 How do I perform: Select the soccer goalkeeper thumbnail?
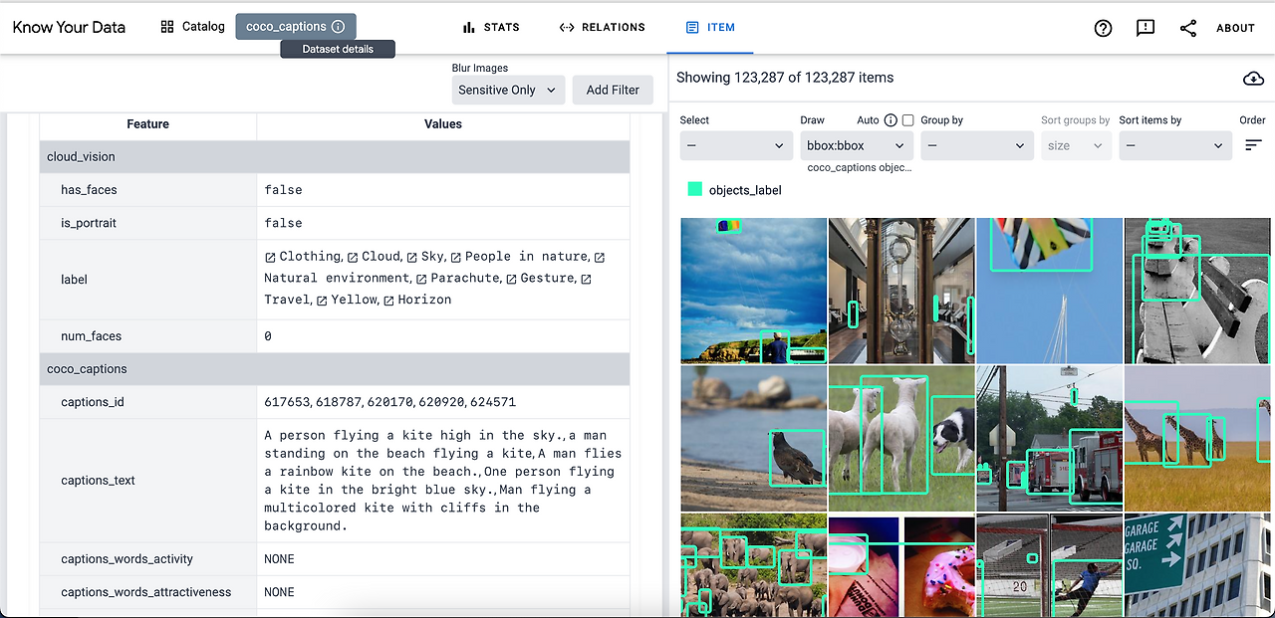click(1050, 565)
